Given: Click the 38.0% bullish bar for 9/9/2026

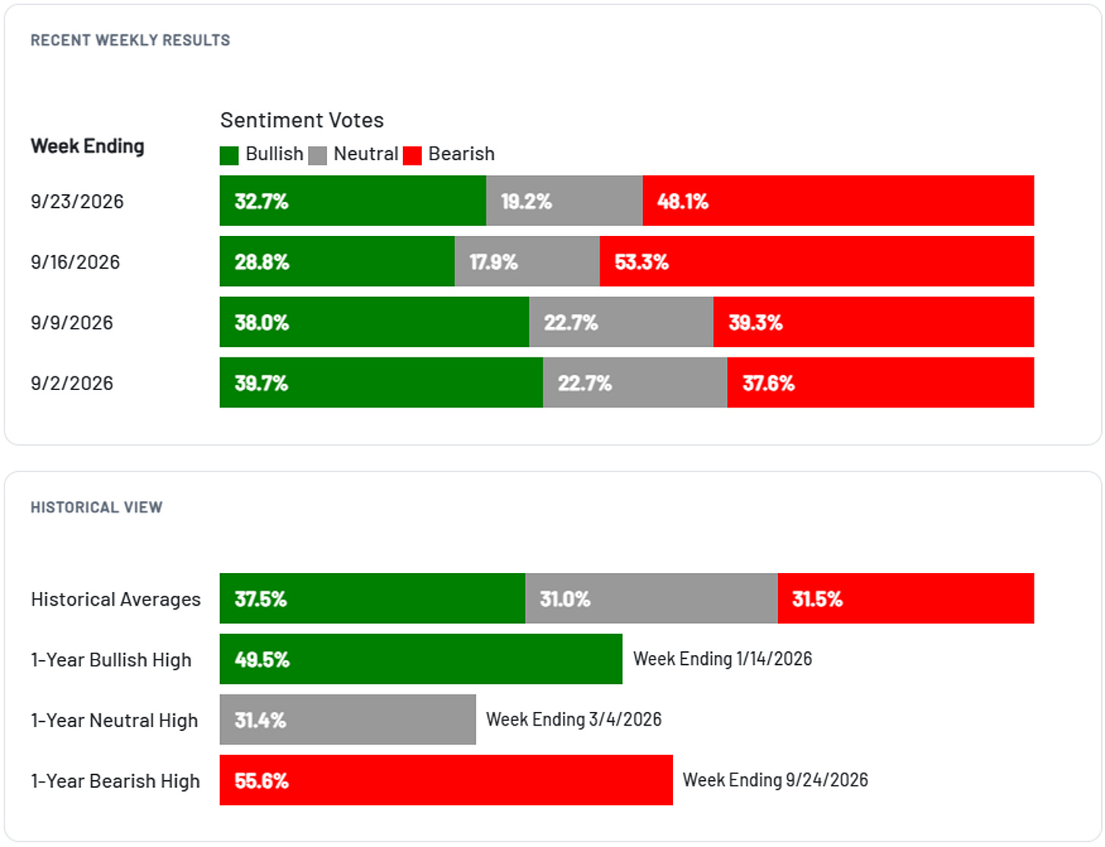Looking at the screenshot, I should point(375,323).
